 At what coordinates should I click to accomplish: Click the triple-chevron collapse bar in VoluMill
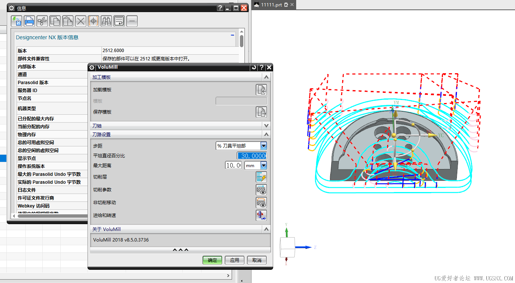pos(180,250)
